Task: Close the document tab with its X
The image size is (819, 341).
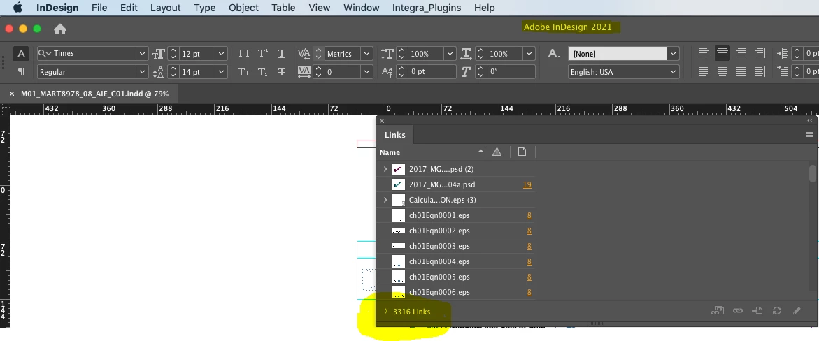Action: (12, 94)
